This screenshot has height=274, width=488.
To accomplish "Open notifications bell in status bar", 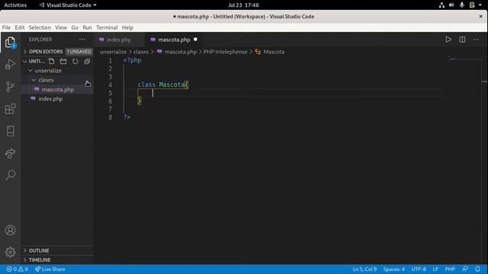I will point(477,269).
